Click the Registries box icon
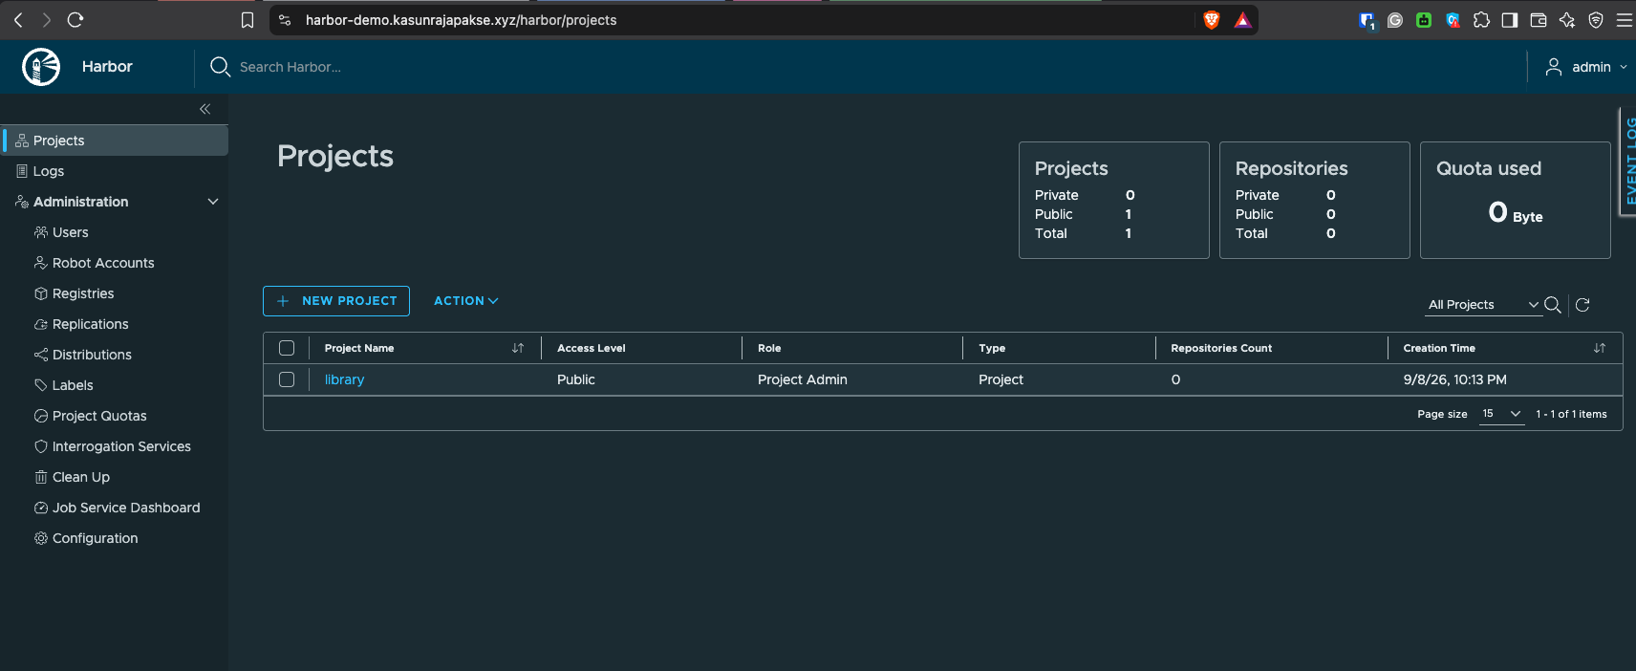This screenshot has height=671, width=1636. [x=41, y=293]
